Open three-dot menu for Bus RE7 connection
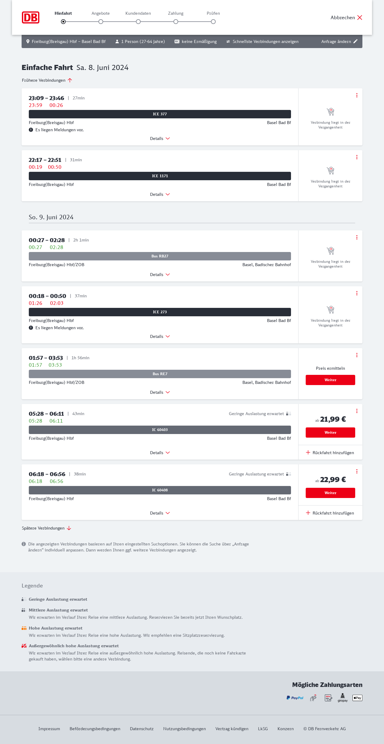Screen dimensions: 384x744 [357, 355]
